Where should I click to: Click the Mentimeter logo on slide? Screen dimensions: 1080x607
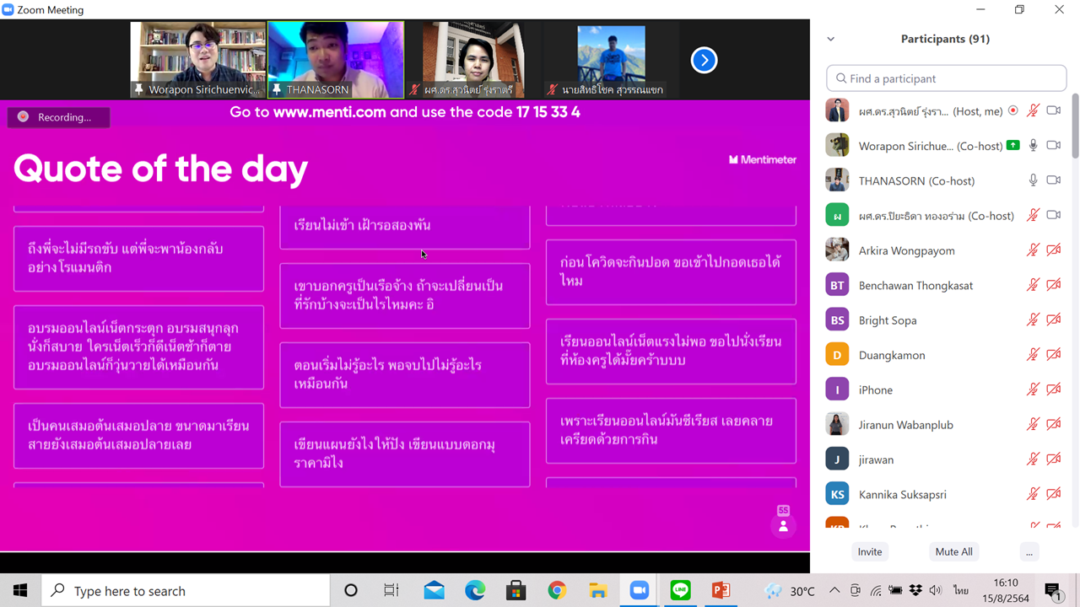pyautogui.click(x=762, y=159)
